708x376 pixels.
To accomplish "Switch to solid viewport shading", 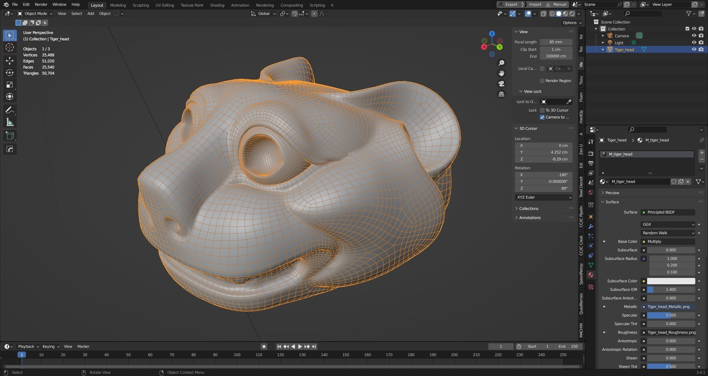I will tap(559, 14).
